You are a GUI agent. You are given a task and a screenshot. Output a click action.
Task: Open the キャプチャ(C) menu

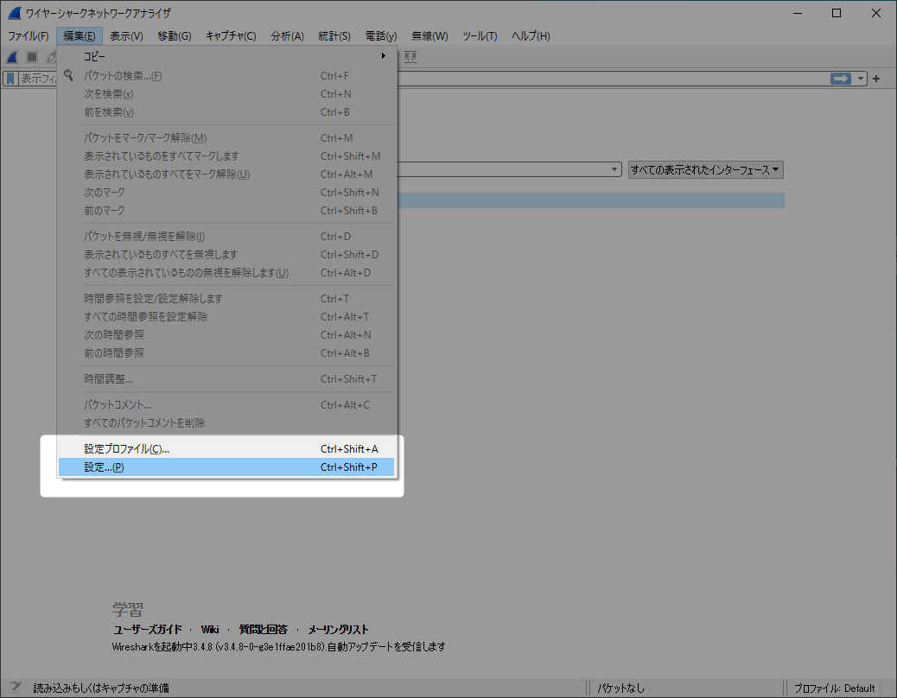pyautogui.click(x=231, y=35)
